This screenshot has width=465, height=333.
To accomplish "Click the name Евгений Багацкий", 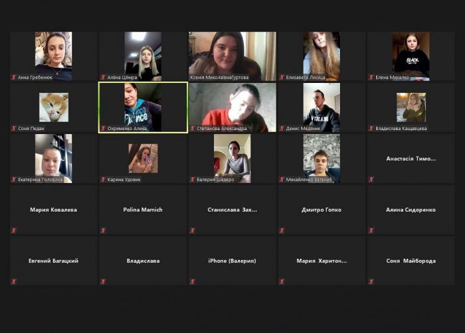I will tap(53, 261).
